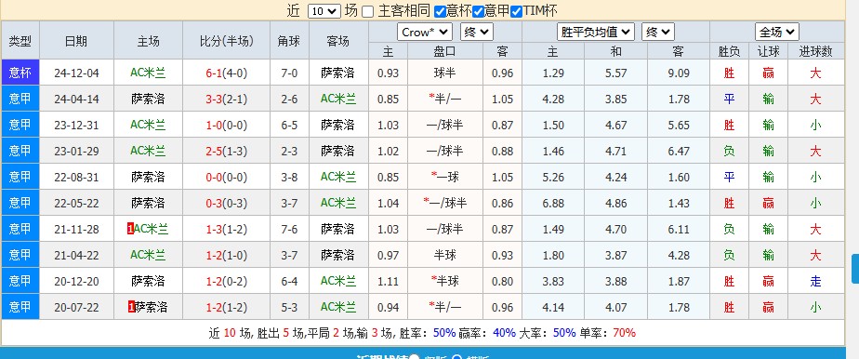The width and height of the screenshot is (859, 359).
Task: Open the 1-2(1-0) score link
Action: point(226,256)
